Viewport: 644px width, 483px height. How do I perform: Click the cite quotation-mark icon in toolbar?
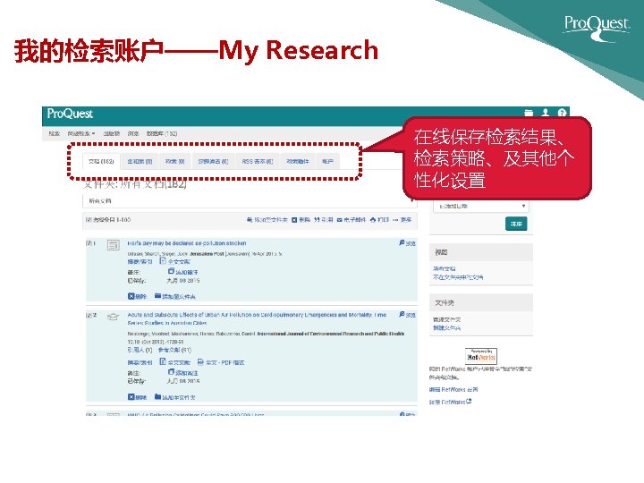317,220
